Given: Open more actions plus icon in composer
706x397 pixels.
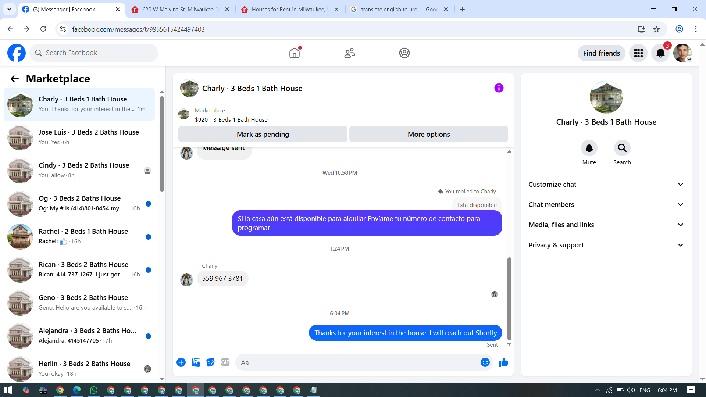Looking at the screenshot, I should (181, 362).
